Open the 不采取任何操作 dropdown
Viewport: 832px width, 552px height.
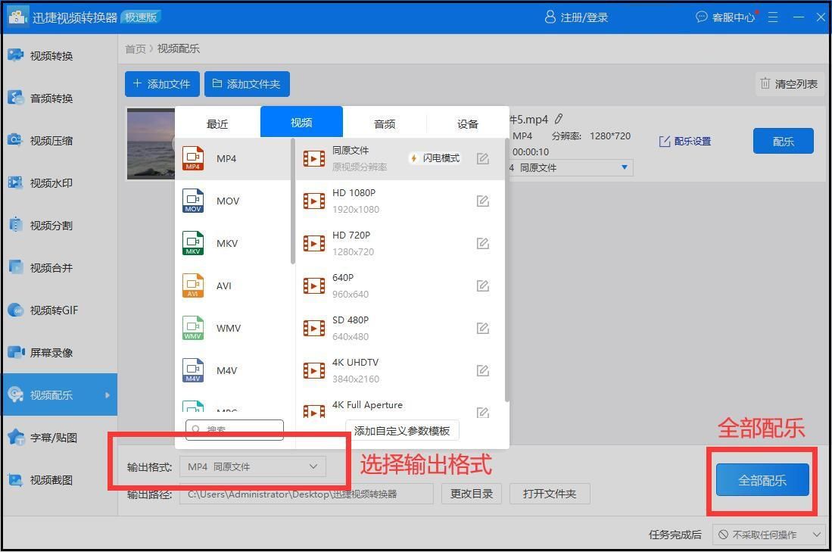pos(768,535)
